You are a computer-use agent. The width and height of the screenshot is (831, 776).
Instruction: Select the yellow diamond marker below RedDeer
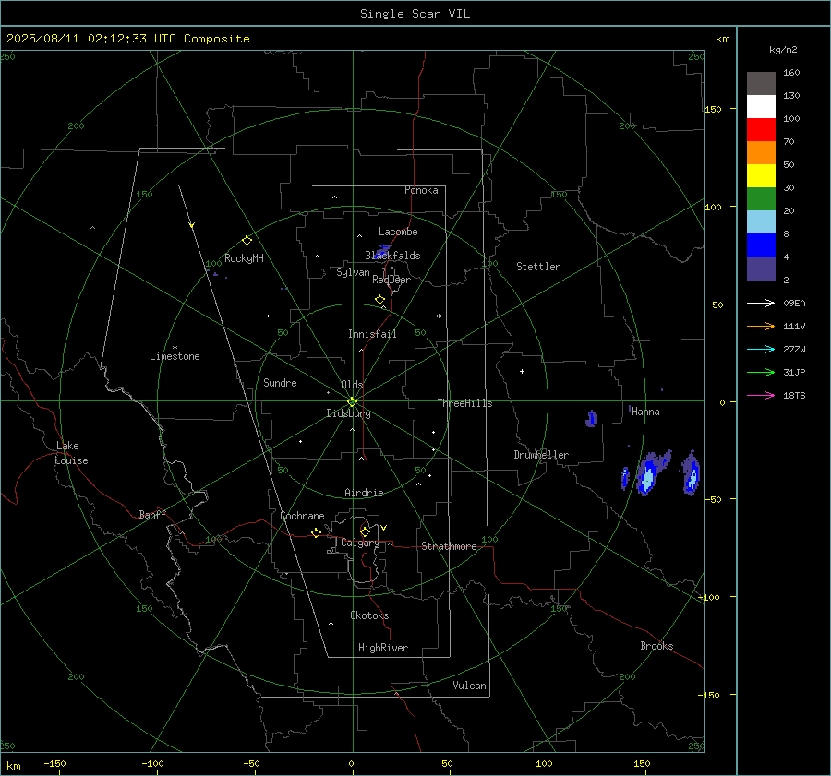[x=379, y=300]
